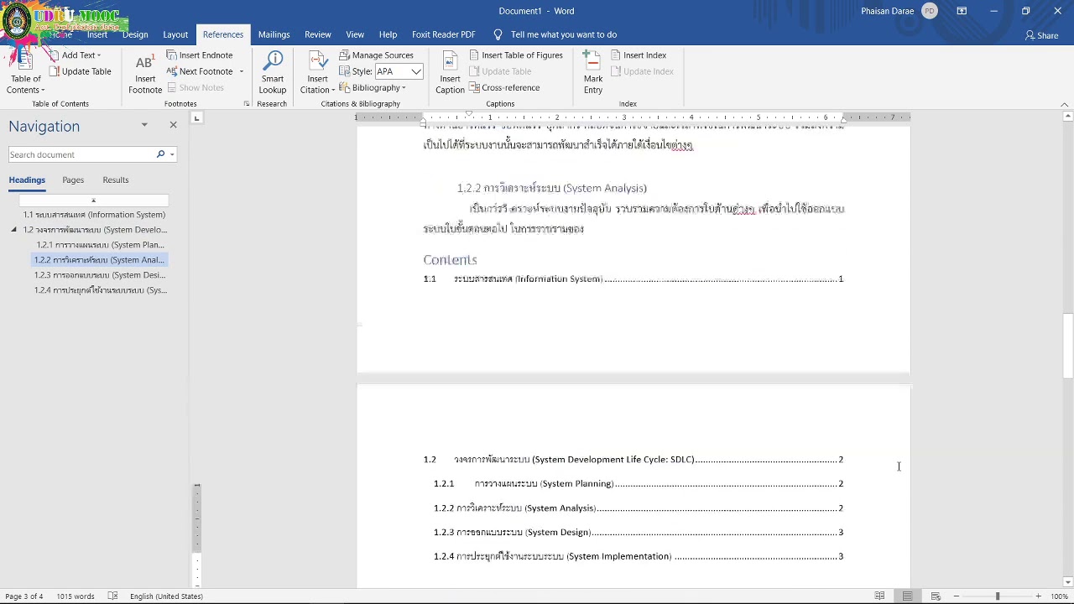Open the Design tab
Image resolution: width=1074 pixels, height=604 pixels.
click(135, 34)
